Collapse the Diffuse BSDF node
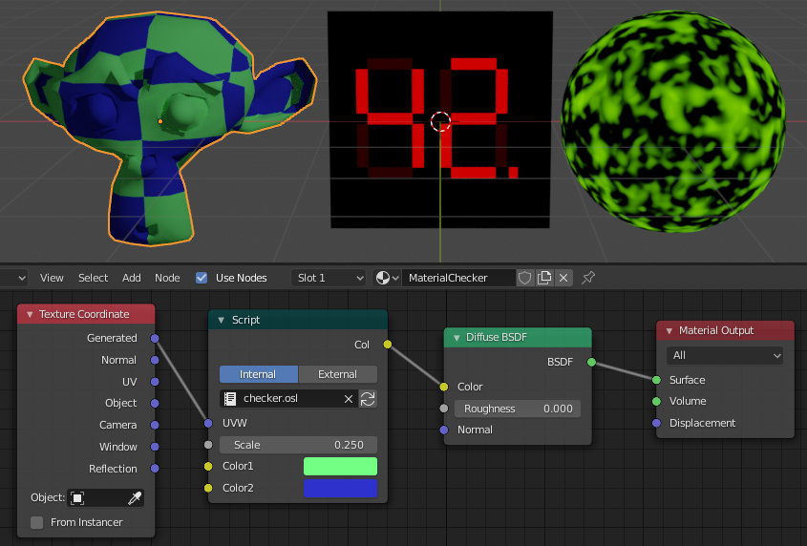This screenshot has height=546, width=807. [x=456, y=338]
